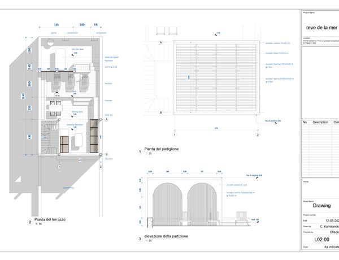The width and height of the screenshot is (339, 260).
Task: Click grid bubble 2 below the pavilion plan
Action: 258,135
